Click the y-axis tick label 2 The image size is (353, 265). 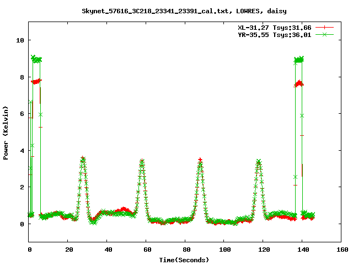[x=22, y=187]
